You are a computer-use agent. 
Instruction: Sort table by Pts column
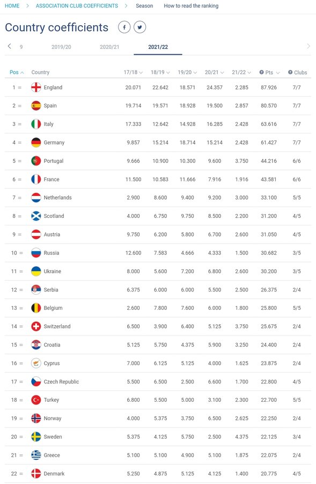(x=272, y=72)
